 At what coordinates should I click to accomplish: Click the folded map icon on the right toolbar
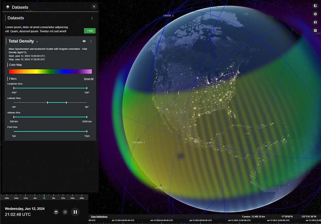point(315,22)
